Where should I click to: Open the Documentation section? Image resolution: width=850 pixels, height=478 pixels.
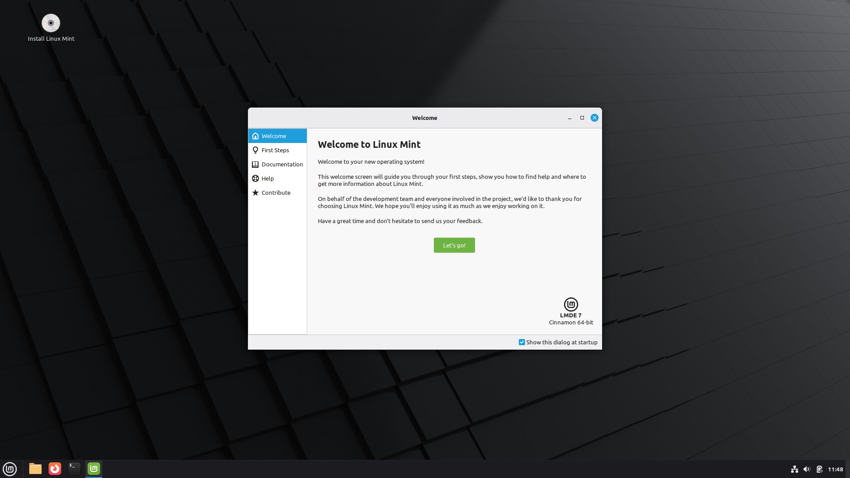282,164
